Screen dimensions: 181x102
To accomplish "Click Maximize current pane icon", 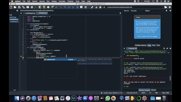I will (x=81, y=7).
